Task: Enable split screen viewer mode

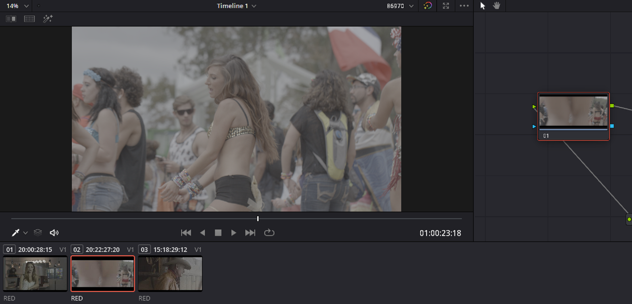Action: coord(30,19)
